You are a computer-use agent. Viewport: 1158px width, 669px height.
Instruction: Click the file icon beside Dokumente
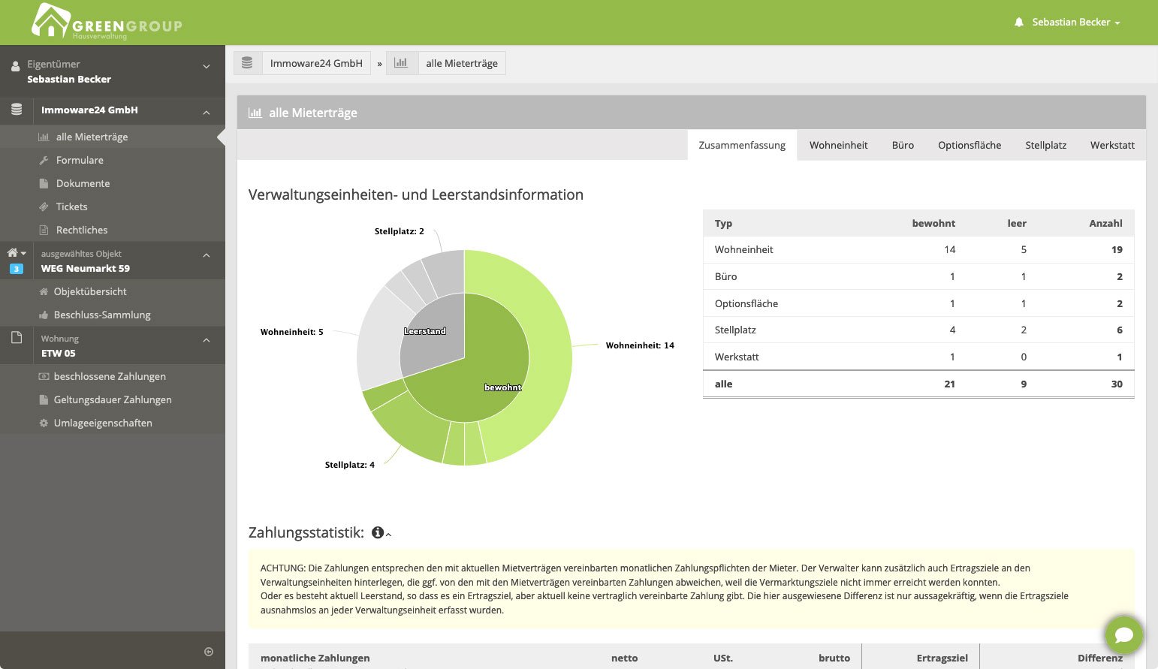pos(44,183)
